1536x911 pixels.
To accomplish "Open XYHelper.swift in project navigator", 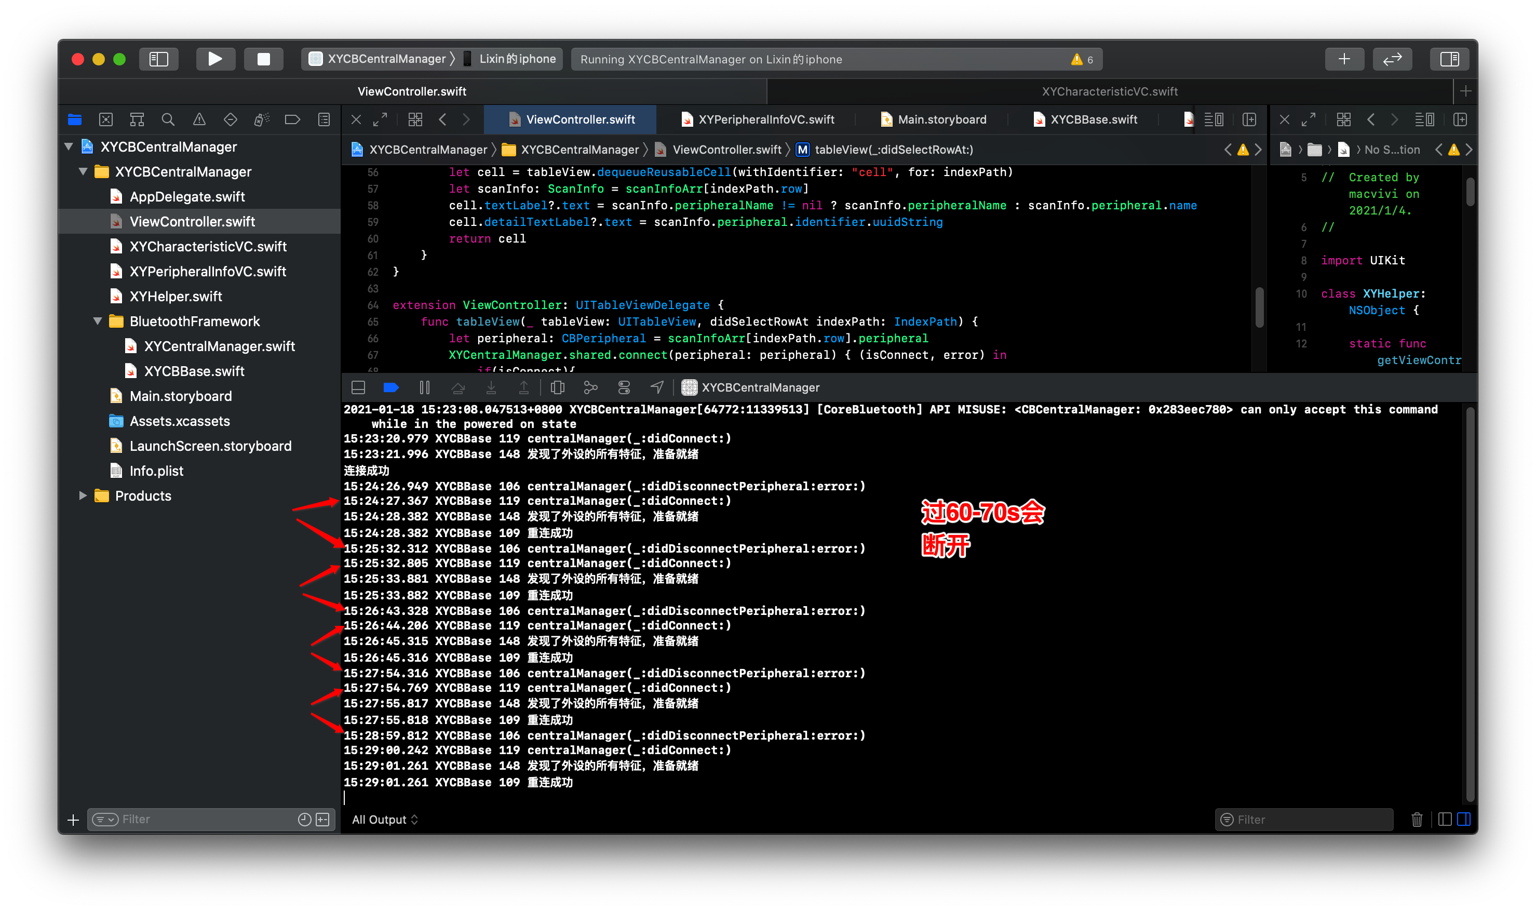I will pyautogui.click(x=176, y=297).
